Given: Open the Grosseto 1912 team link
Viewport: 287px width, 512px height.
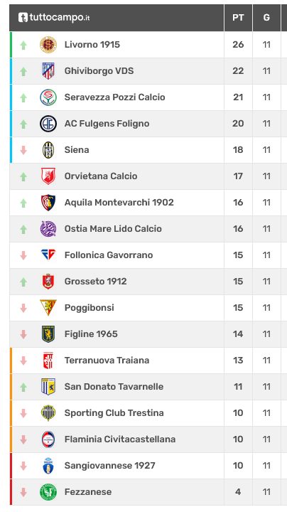Looking at the screenshot, I should tap(96, 282).
